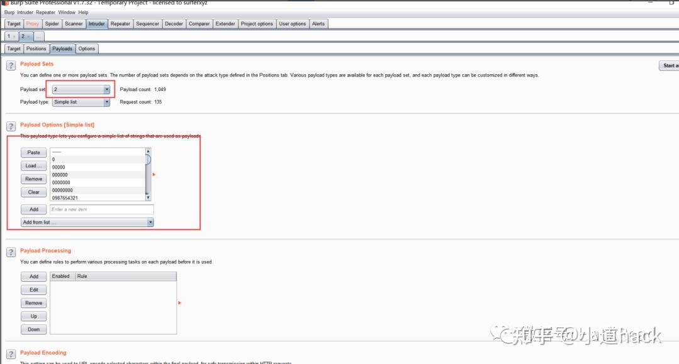Open the Intruder menu

(25, 13)
